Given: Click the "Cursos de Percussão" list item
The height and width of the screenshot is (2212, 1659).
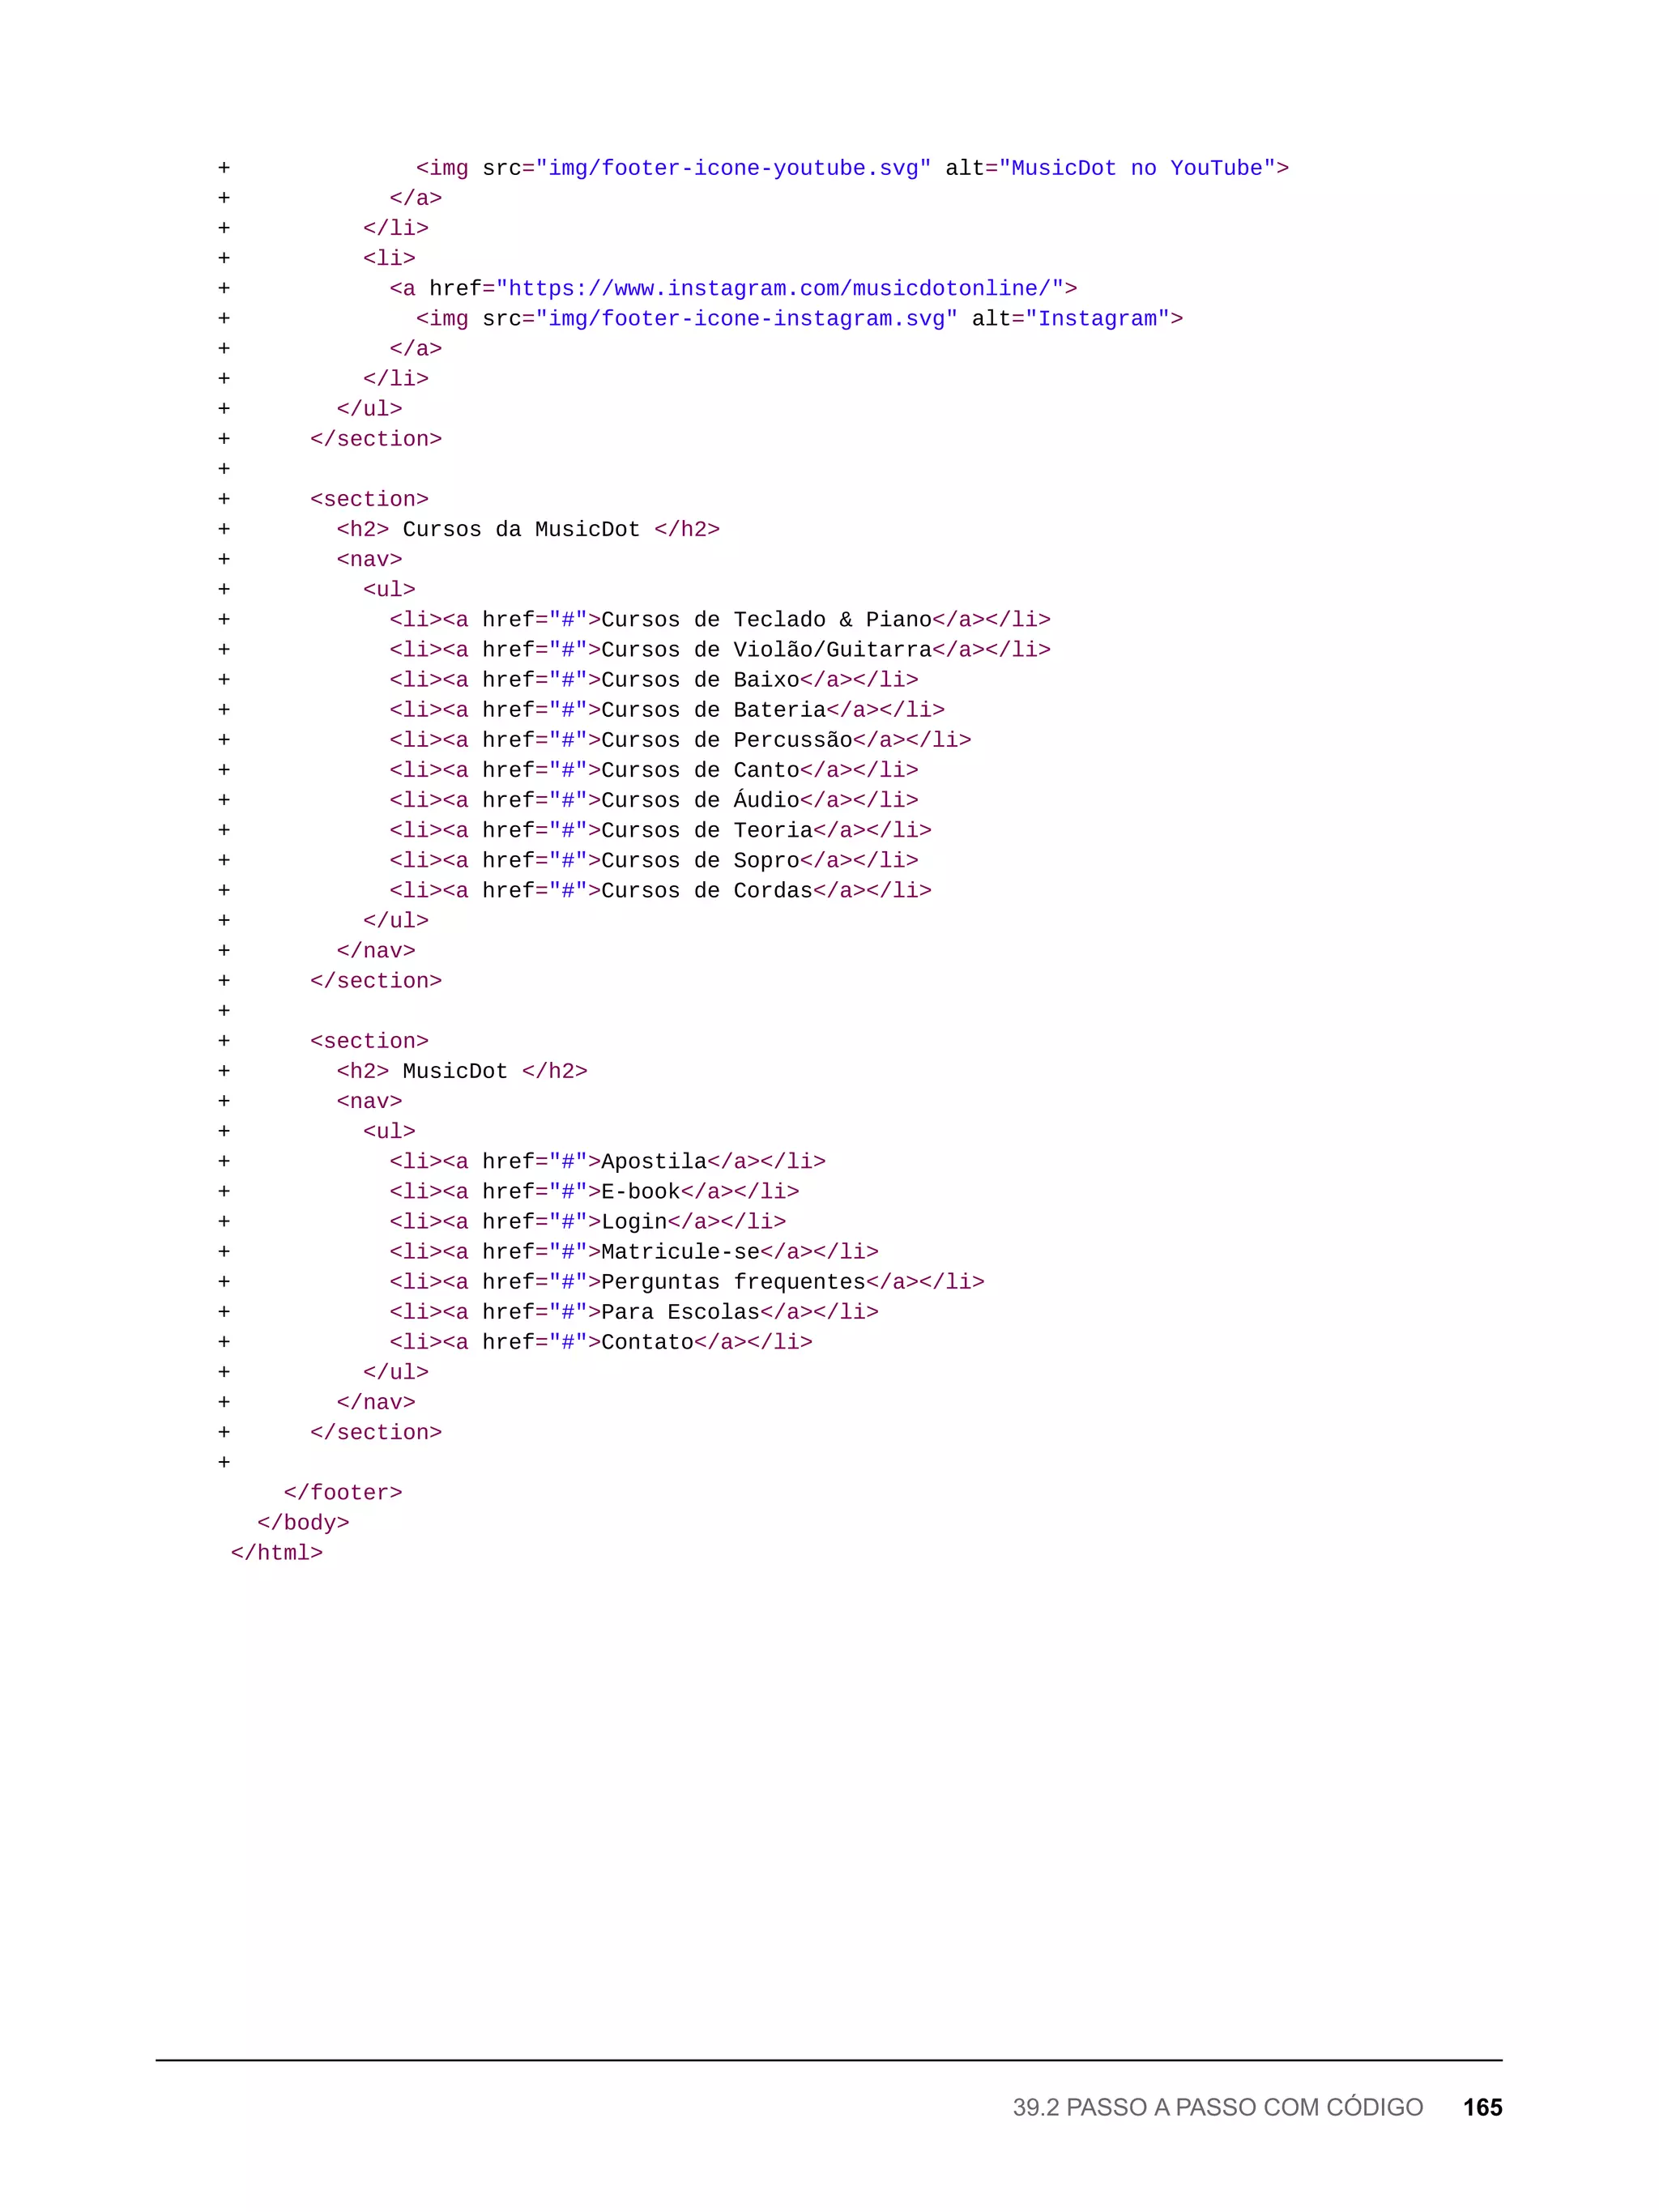Looking at the screenshot, I should pos(726,740).
